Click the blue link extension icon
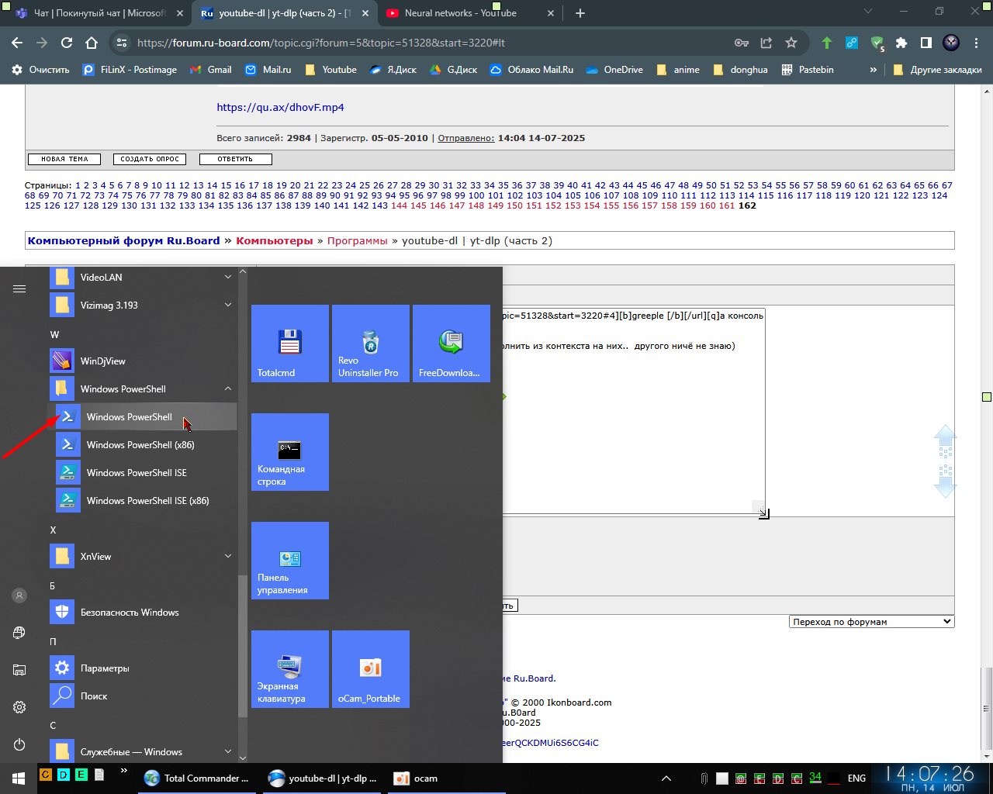This screenshot has height=794, width=993. pos(852,43)
